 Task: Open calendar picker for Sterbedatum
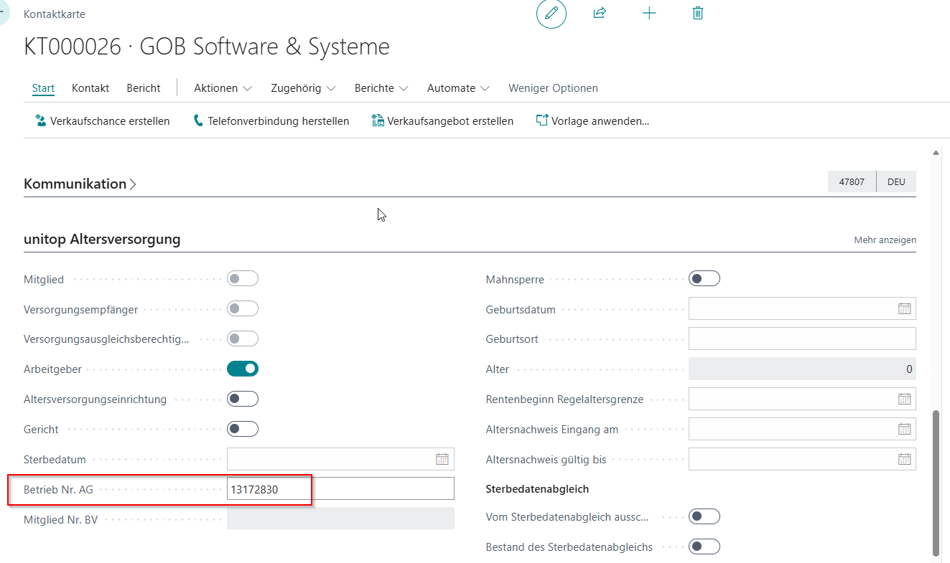(x=442, y=459)
